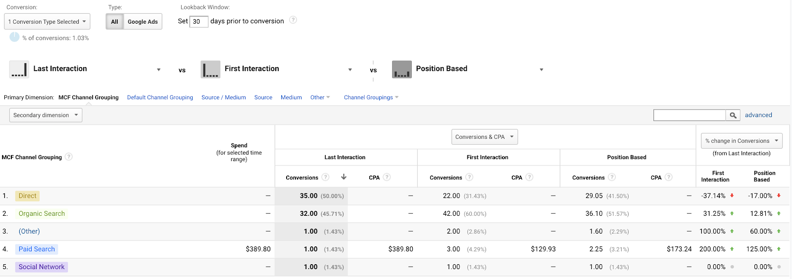The image size is (792, 279).
Task: Open the Conversion Type Selected dropdown
Action: tap(47, 22)
